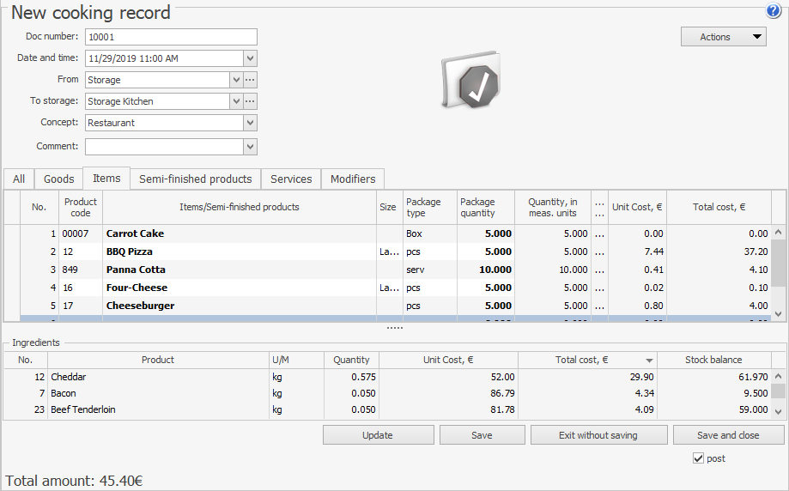789x491 pixels.
Task: Click the document checkmark status icon
Action: (471, 82)
